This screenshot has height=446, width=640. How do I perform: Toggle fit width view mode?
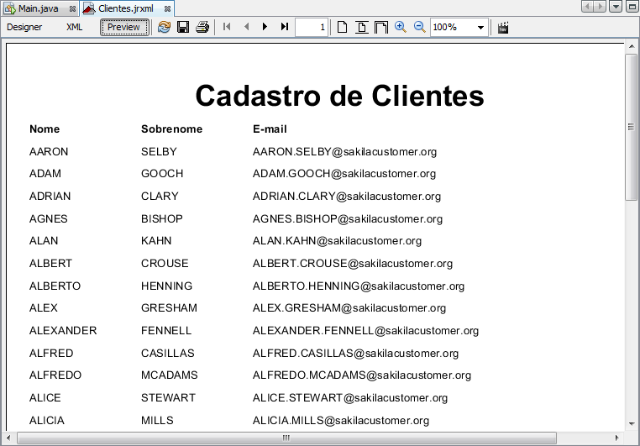point(381,27)
